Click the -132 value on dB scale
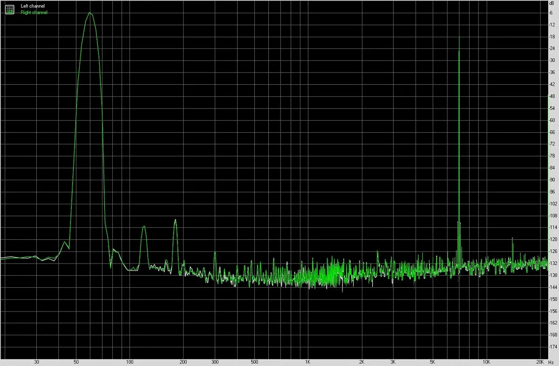 [553, 263]
